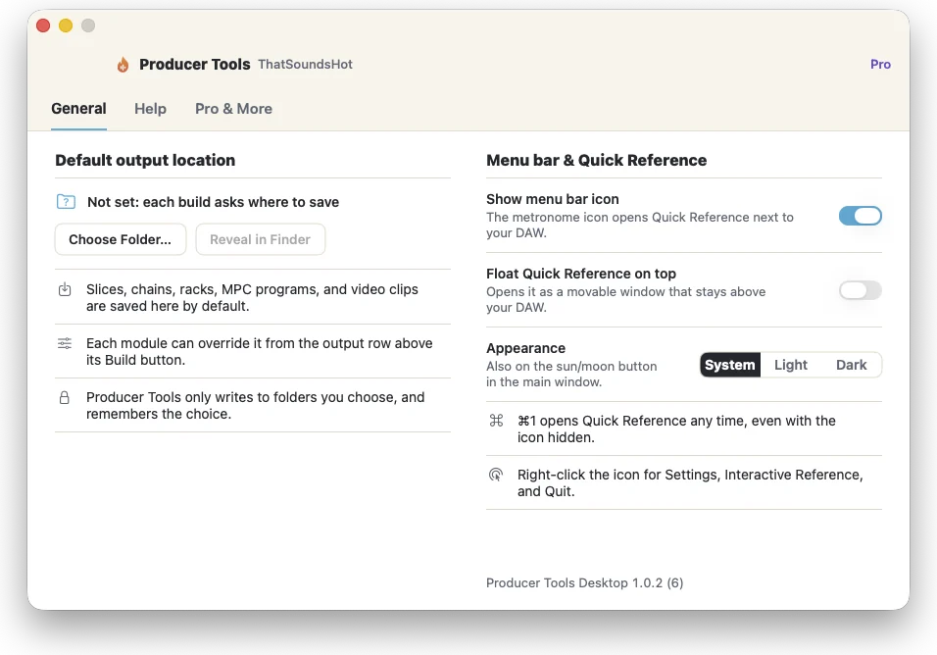
Task: Click the cursor tap icon beside Right-click tip
Action: 496,476
